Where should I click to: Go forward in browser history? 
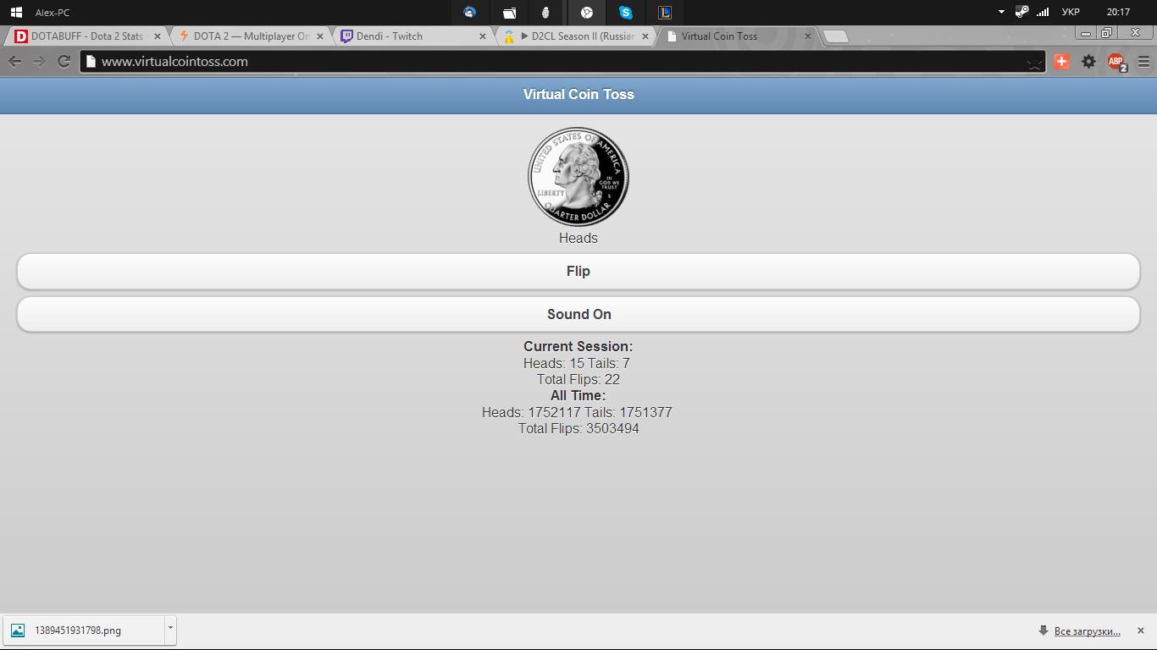[39, 61]
